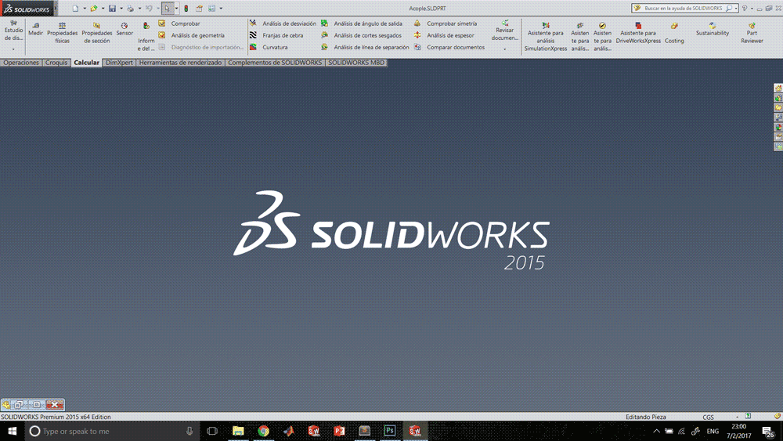
Task: Click the SOLIDWORKS logo menu
Action: click(x=27, y=9)
